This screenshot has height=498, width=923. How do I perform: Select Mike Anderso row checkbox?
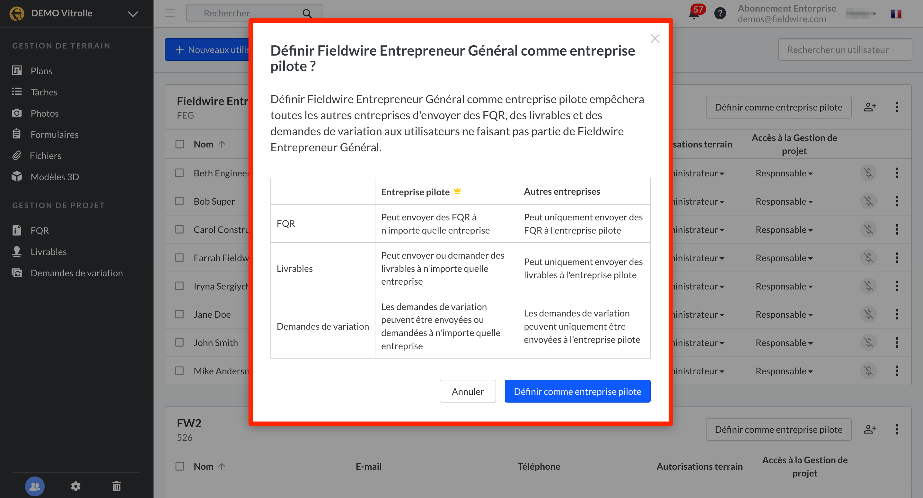pyautogui.click(x=180, y=371)
